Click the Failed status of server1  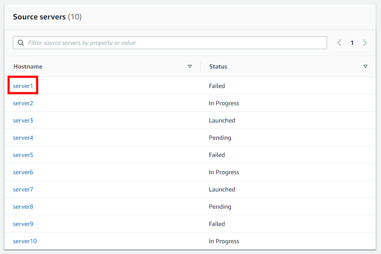coord(217,86)
